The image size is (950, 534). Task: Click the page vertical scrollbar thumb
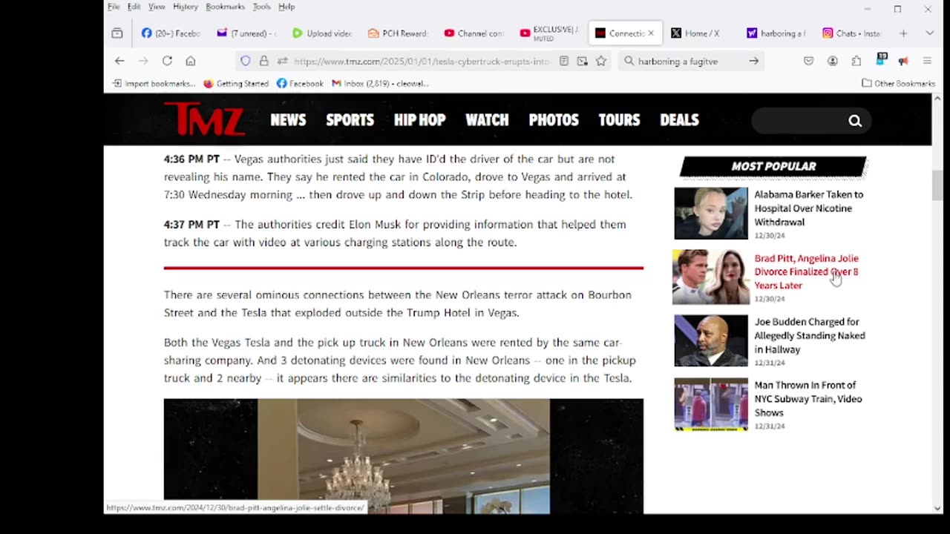point(937,185)
